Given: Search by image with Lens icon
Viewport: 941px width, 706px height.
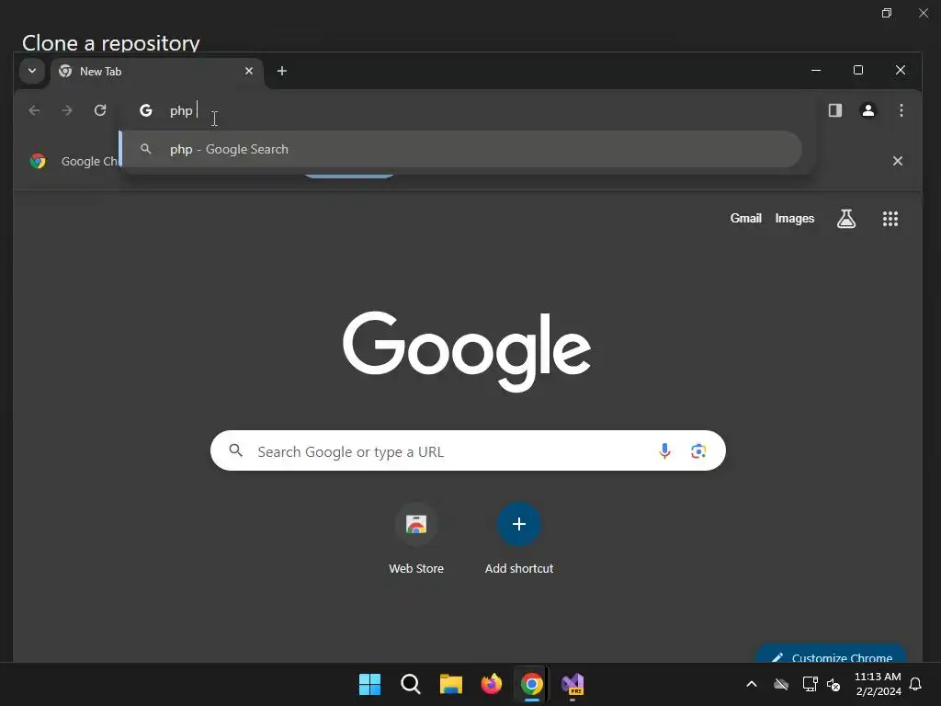Looking at the screenshot, I should 698,450.
